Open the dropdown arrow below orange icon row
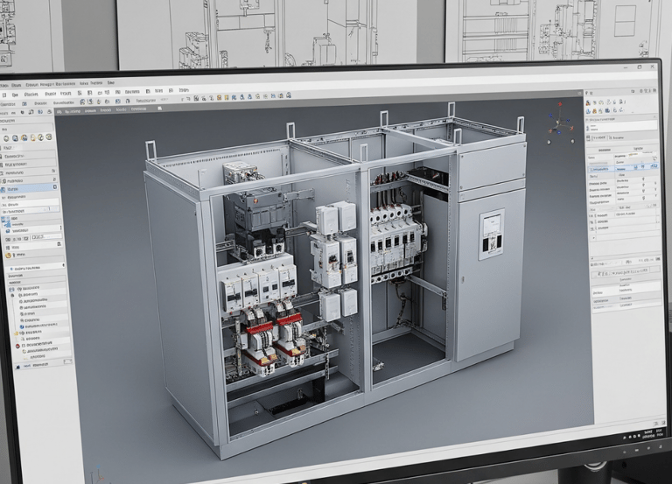The height and width of the screenshot is (484, 672). 63,266
